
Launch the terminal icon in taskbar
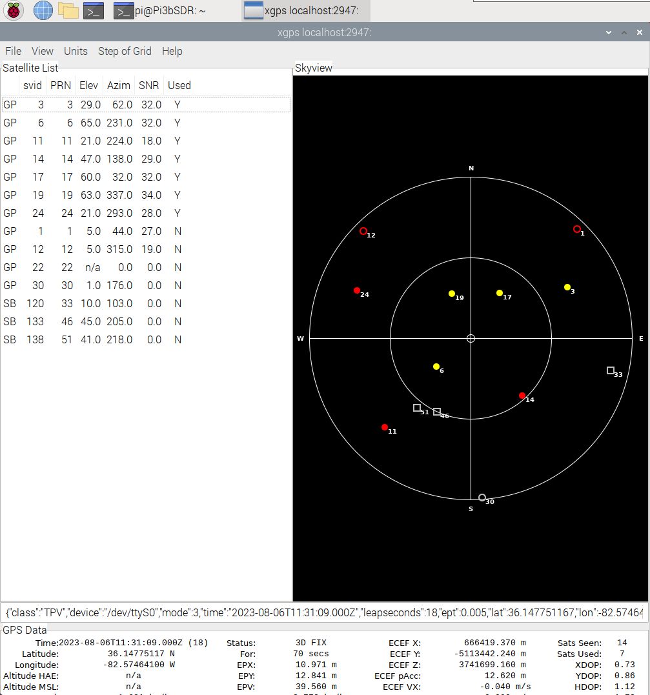(x=94, y=11)
